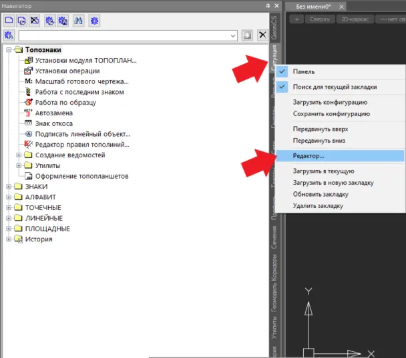Click the go arrow button beside search field
This screenshot has height=358, width=406.
point(247,35)
